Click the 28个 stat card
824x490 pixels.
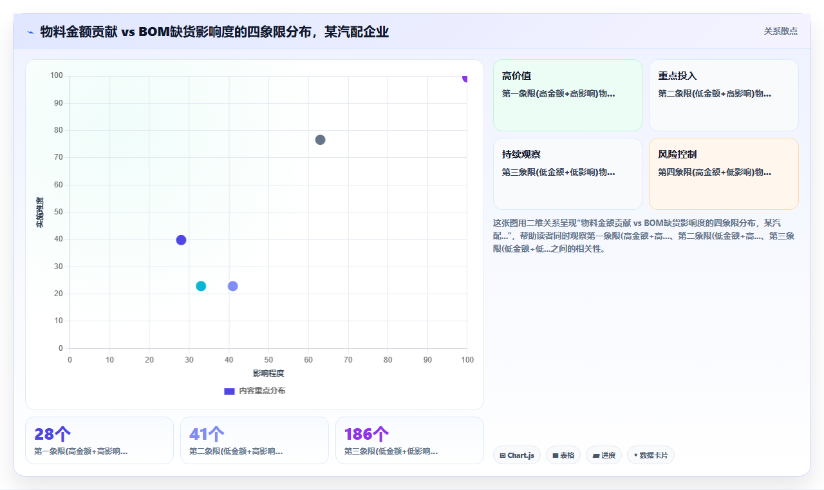[99, 440]
